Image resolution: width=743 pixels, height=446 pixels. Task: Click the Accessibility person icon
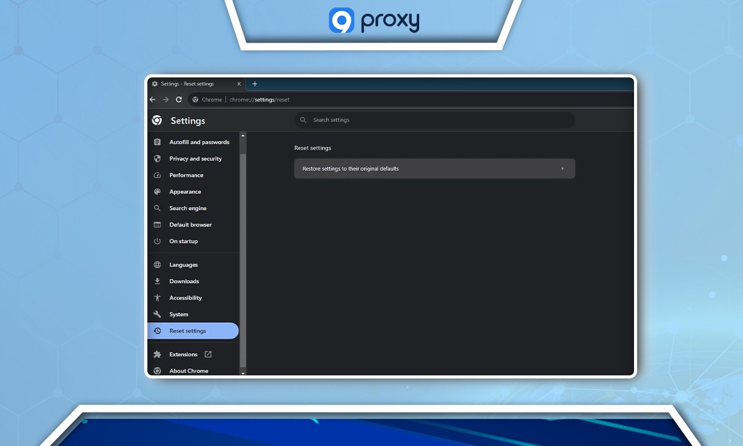157,298
